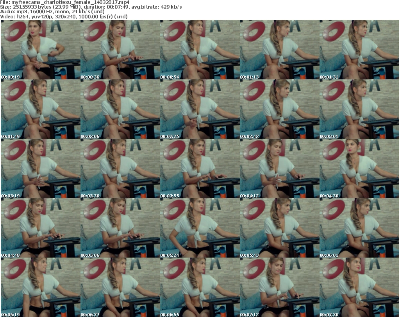
Task: Select thumbnail frame at 00:05:06
Action: point(120,228)
